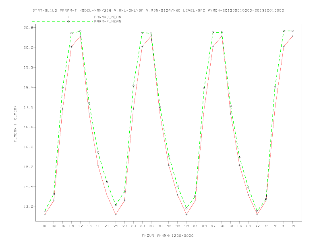Image resolution: width=319 pixels, height=246 pixels.
Task: Click the 78 forecast hour tick label
Action: point(275,226)
